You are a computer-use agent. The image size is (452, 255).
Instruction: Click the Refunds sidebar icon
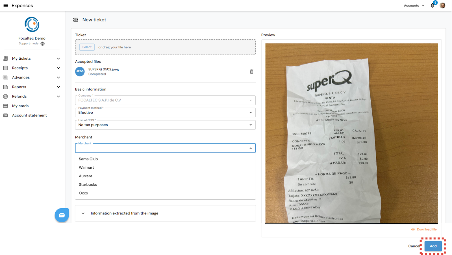click(5, 96)
